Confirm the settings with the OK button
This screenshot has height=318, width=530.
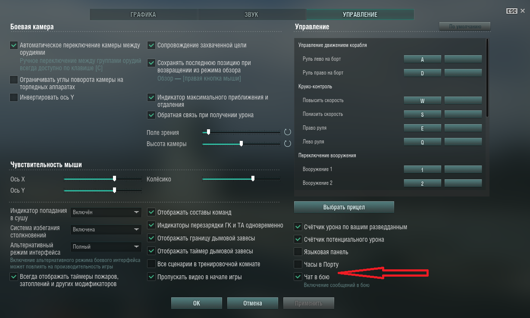point(197,303)
